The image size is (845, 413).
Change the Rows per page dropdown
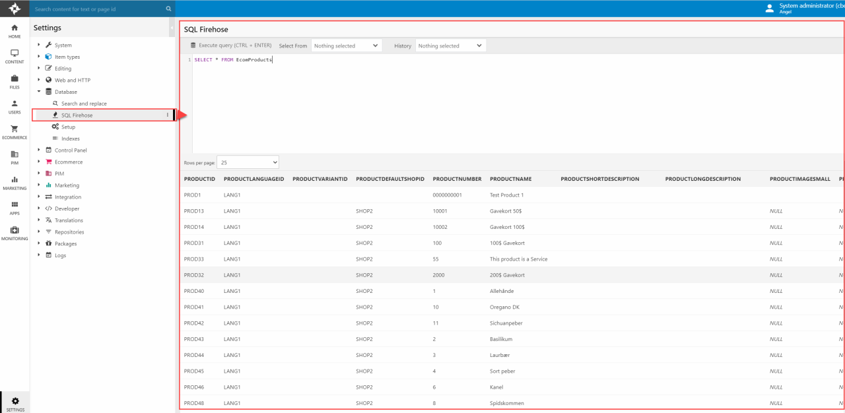248,162
